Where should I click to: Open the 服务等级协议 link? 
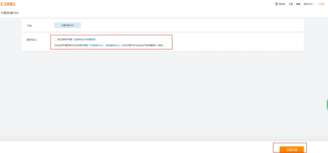(x=112, y=45)
